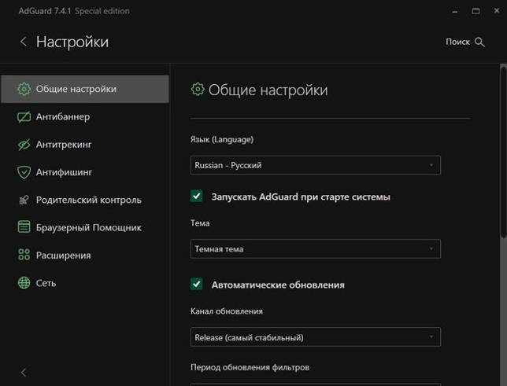
Task: Click the Сеть globe icon
Action: click(24, 283)
